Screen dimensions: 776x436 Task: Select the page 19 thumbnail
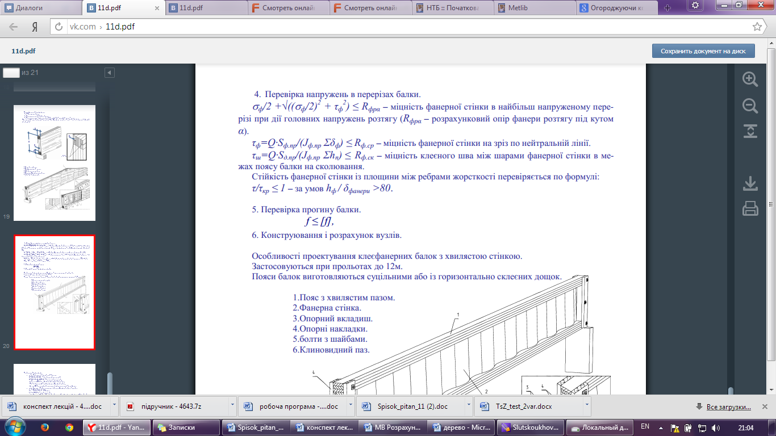click(55, 163)
